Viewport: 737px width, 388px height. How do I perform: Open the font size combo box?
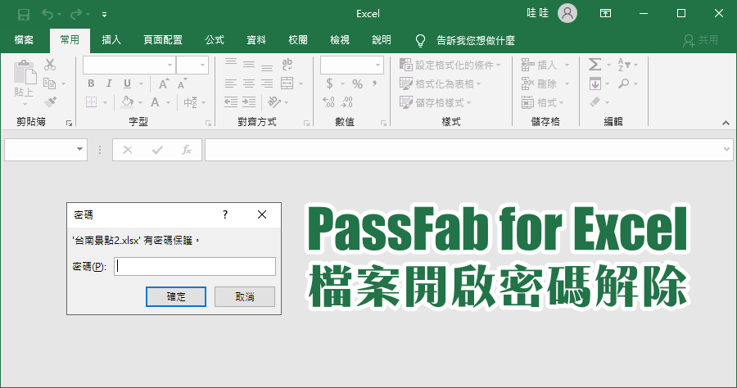(192, 65)
